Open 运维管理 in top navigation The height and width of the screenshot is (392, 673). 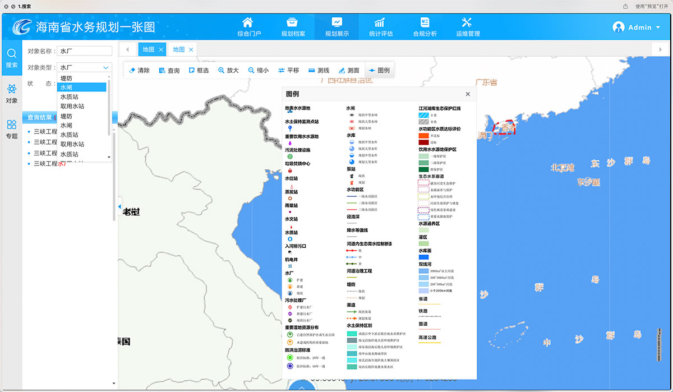coord(468,27)
